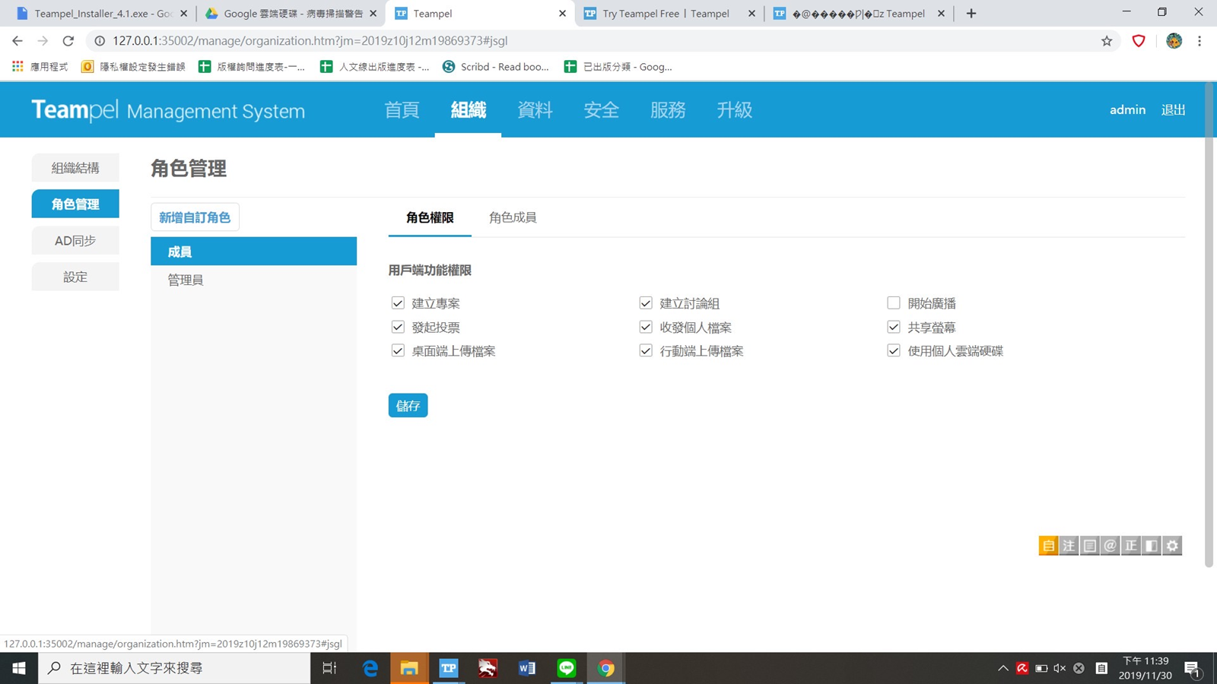This screenshot has height=684, width=1217.
Task: Show hidden system tray icons
Action: pos(1003,668)
